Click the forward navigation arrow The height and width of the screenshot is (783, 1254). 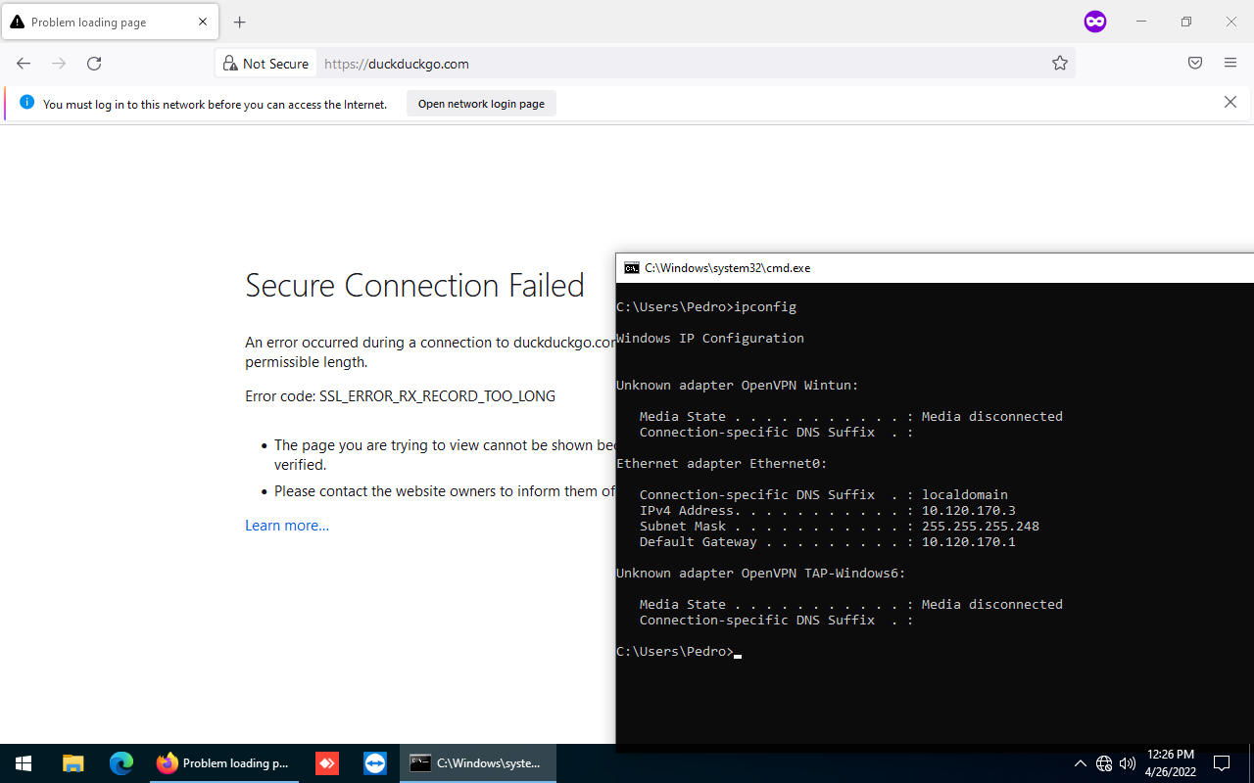coord(58,63)
